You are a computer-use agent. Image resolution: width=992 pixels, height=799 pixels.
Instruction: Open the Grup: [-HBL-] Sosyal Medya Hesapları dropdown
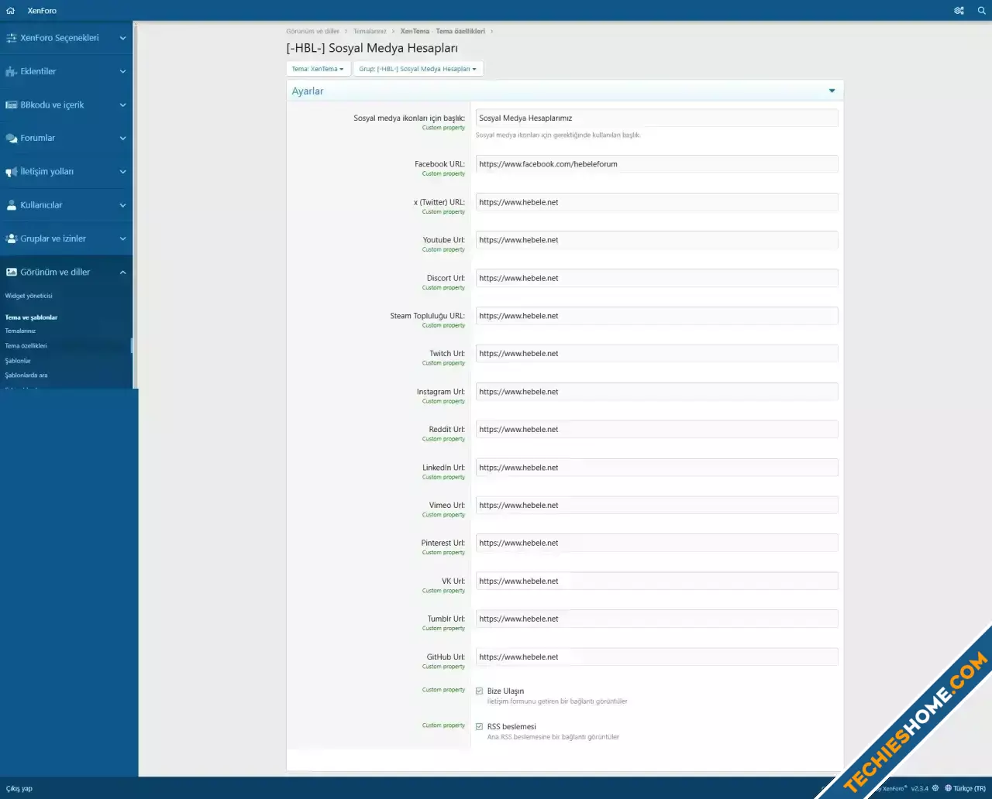[x=418, y=69]
